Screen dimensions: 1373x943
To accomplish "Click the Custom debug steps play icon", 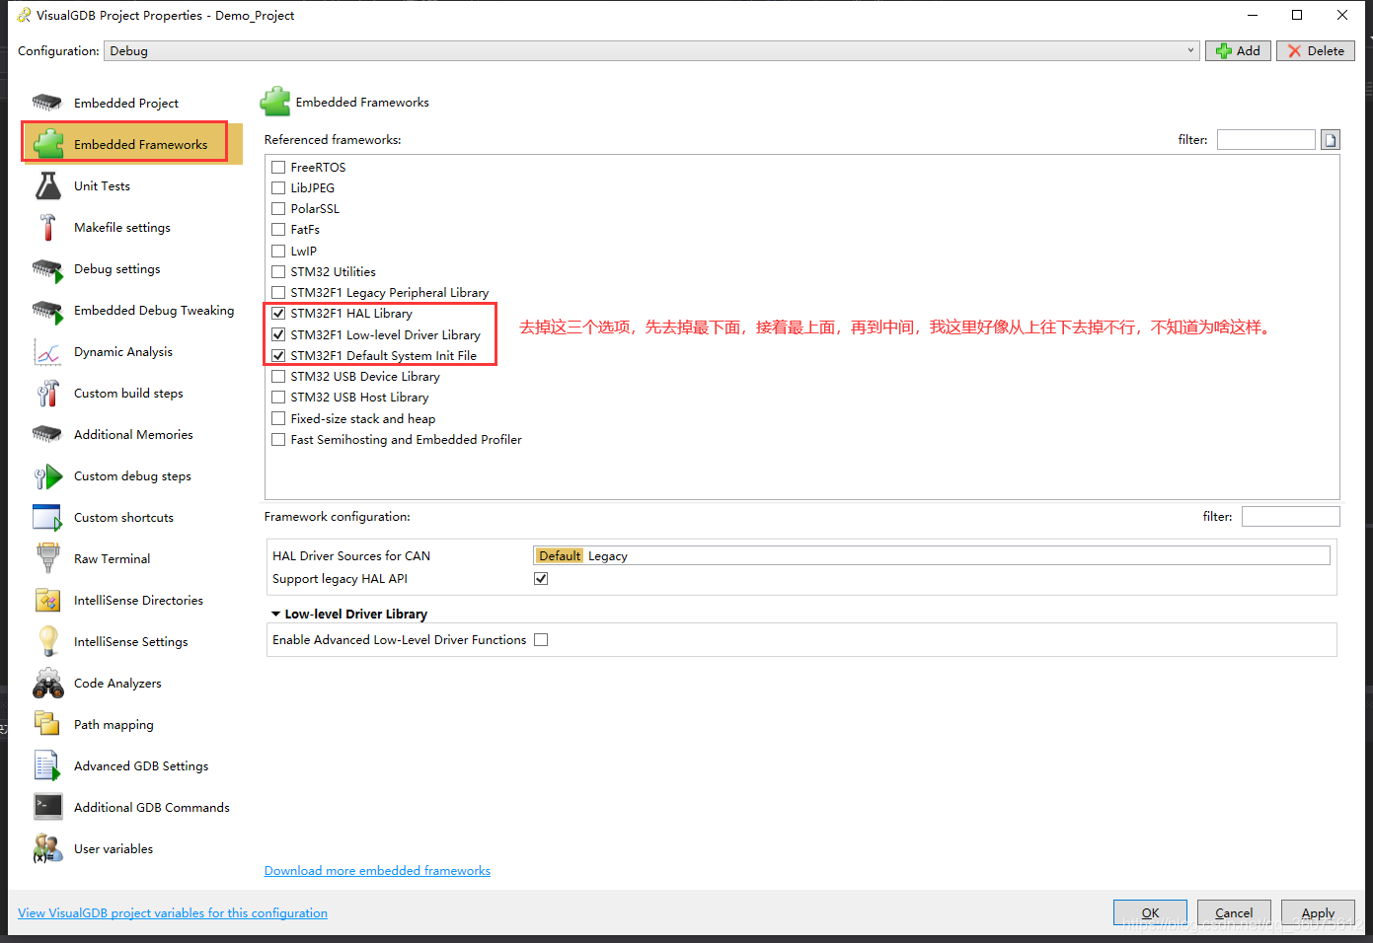I will click(x=47, y=476).
